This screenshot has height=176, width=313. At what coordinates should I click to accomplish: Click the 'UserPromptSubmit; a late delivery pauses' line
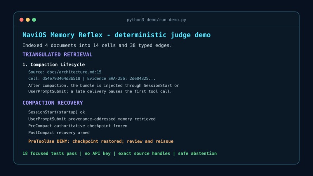coord(100,91)
